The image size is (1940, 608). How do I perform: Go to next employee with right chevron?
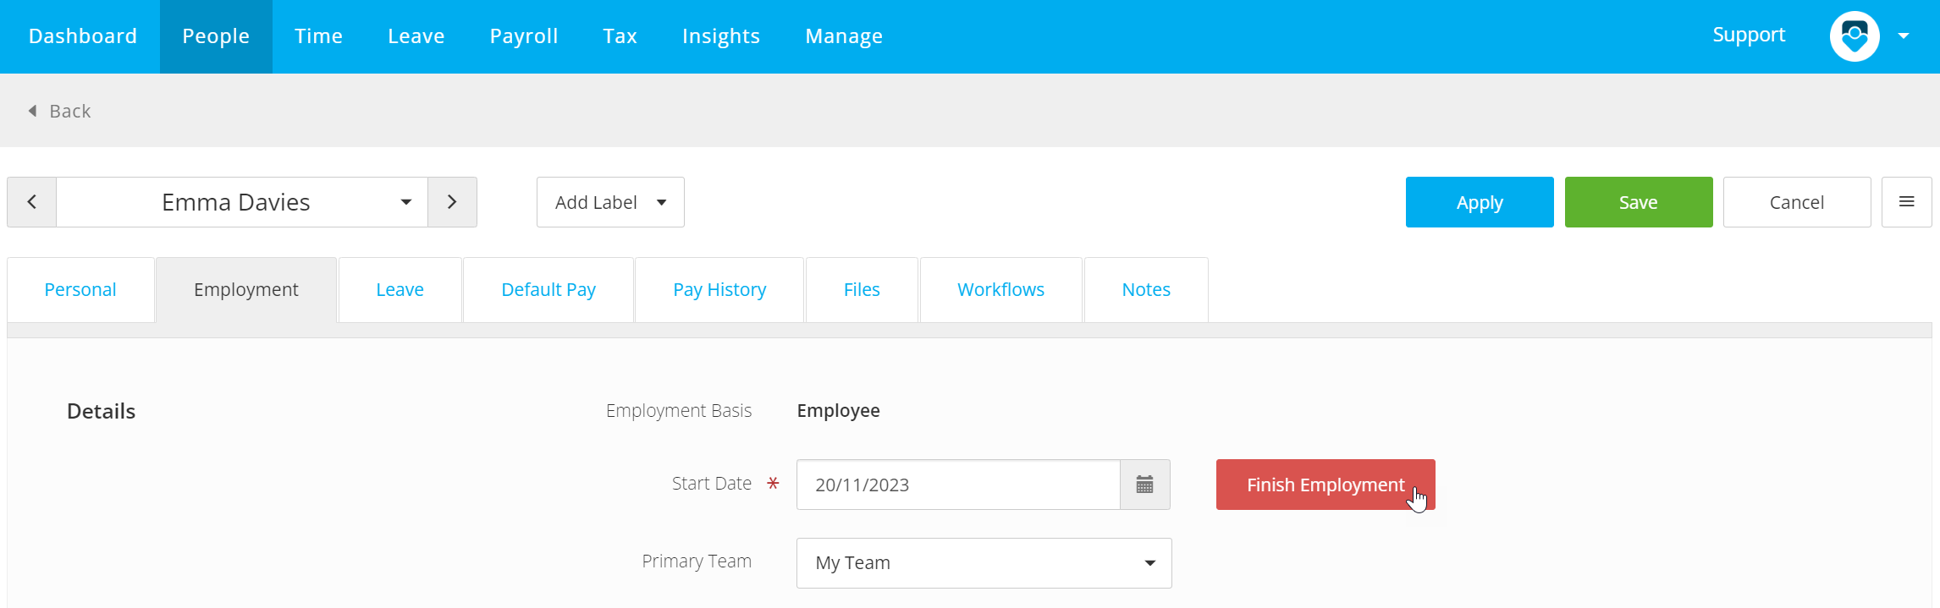coord(452,202)
